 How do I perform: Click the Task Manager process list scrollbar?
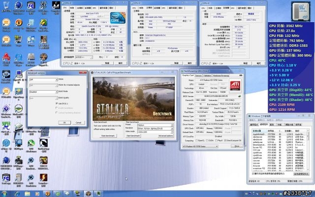[308, 151]
